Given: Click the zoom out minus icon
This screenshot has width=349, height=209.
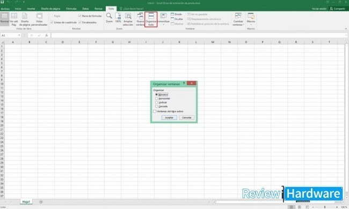Looking at the screenshot, I should coord(313,207).
